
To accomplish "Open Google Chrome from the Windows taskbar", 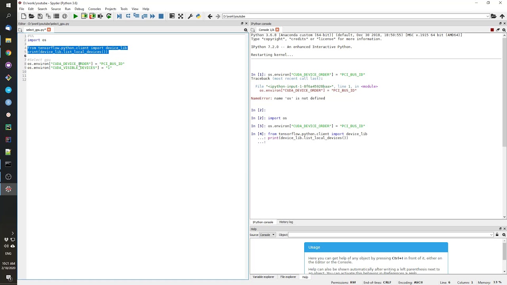I will tap(8, 53).
